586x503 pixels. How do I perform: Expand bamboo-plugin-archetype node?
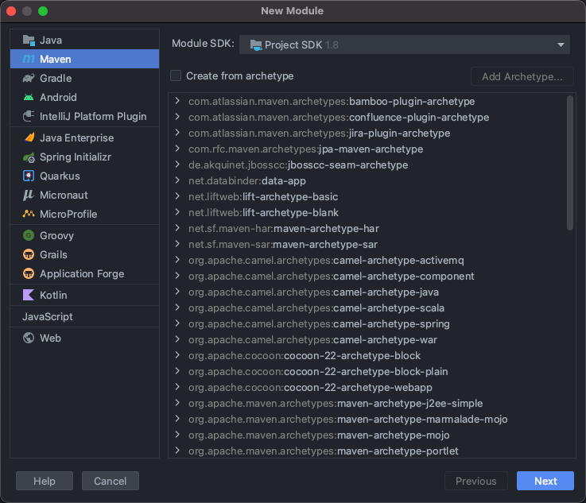point(177,101)
